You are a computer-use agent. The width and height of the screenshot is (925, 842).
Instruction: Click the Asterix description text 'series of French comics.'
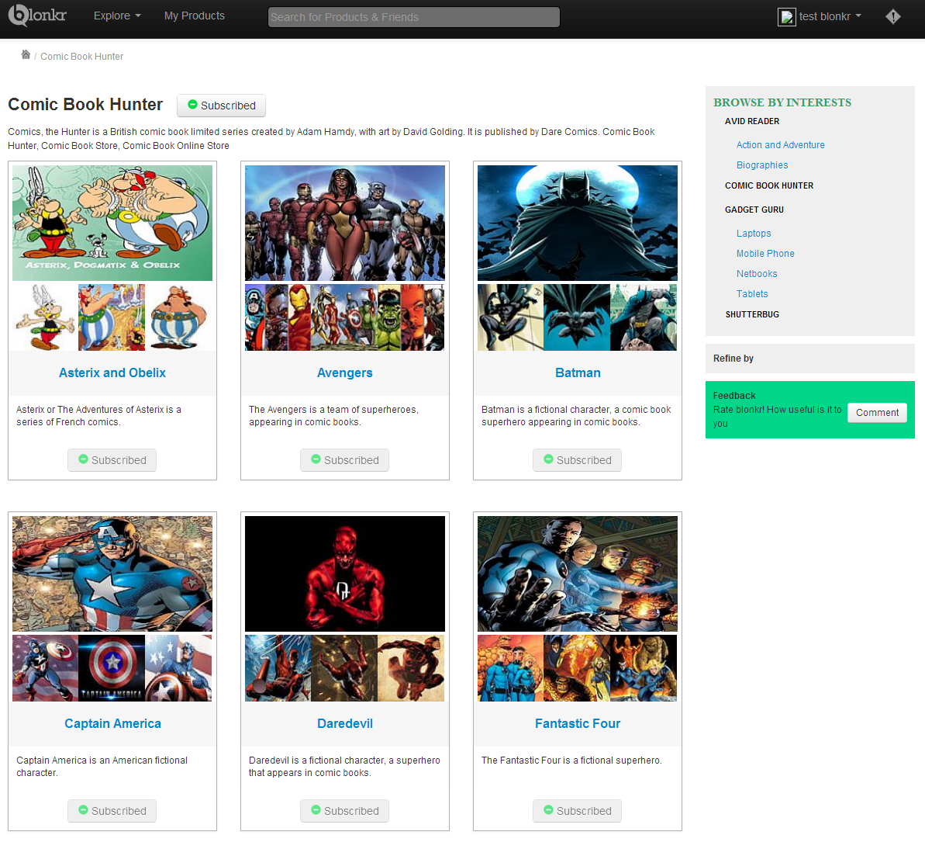coord(68,422)
